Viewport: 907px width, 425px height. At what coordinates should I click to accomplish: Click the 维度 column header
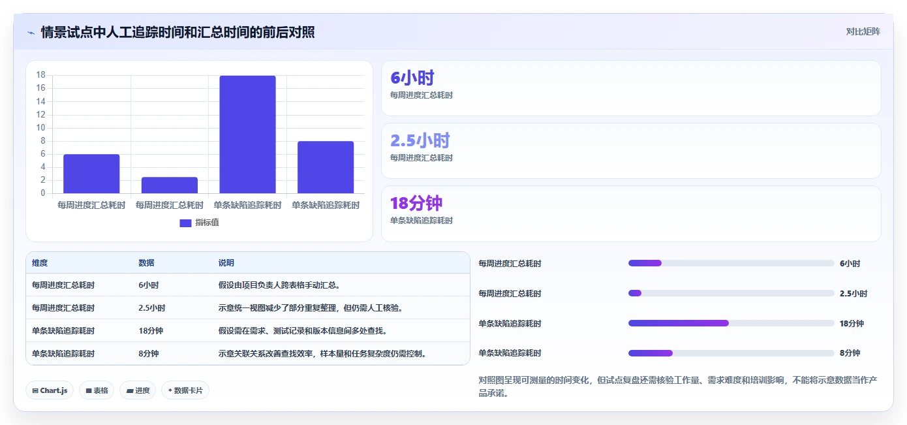coord(40,263)
